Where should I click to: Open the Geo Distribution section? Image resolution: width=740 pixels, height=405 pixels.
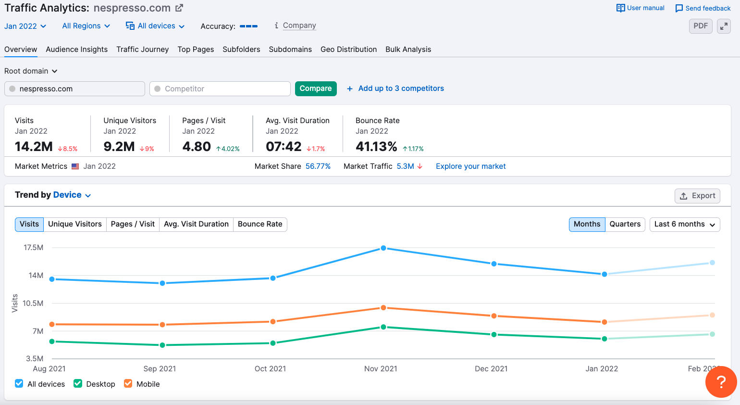[x=348, y=50]
